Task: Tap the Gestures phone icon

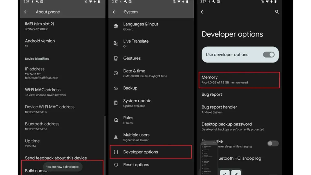Action: pos(116,58)
